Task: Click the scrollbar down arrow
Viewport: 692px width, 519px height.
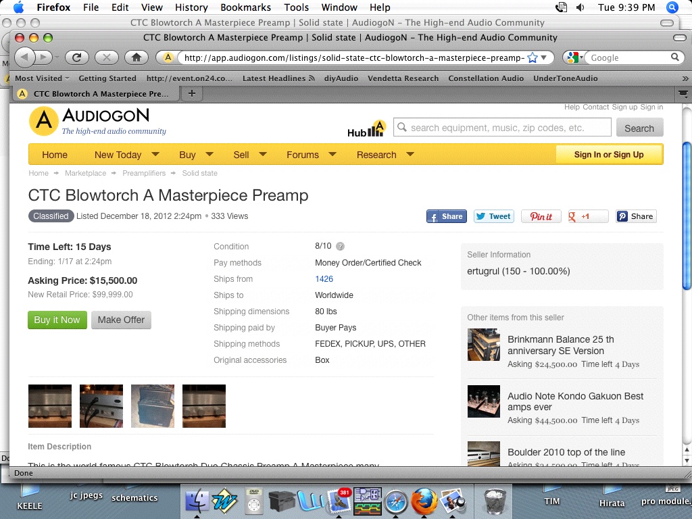Action: (687, 460)
